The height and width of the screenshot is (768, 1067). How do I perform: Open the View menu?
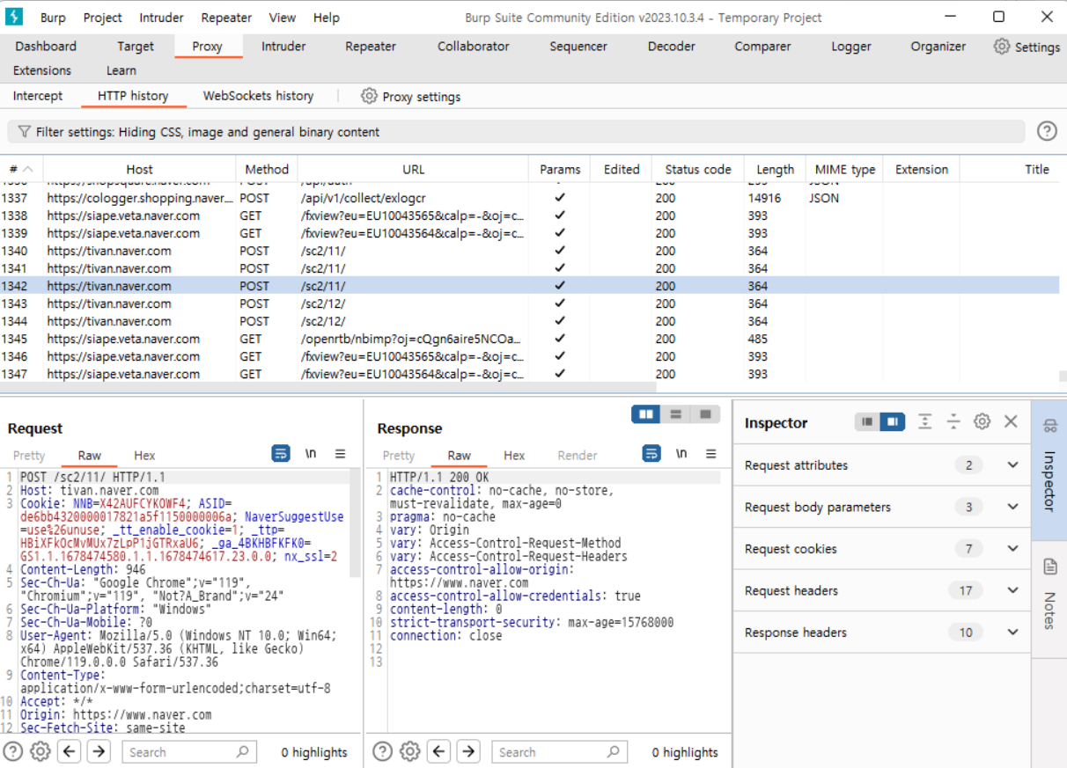283,18
